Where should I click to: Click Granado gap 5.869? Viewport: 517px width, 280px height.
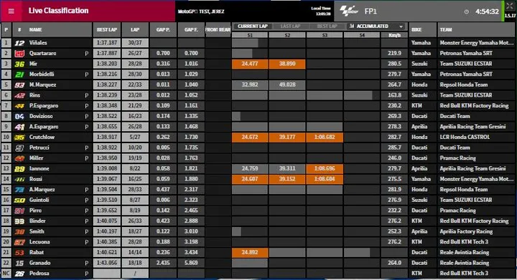(191, 263)
